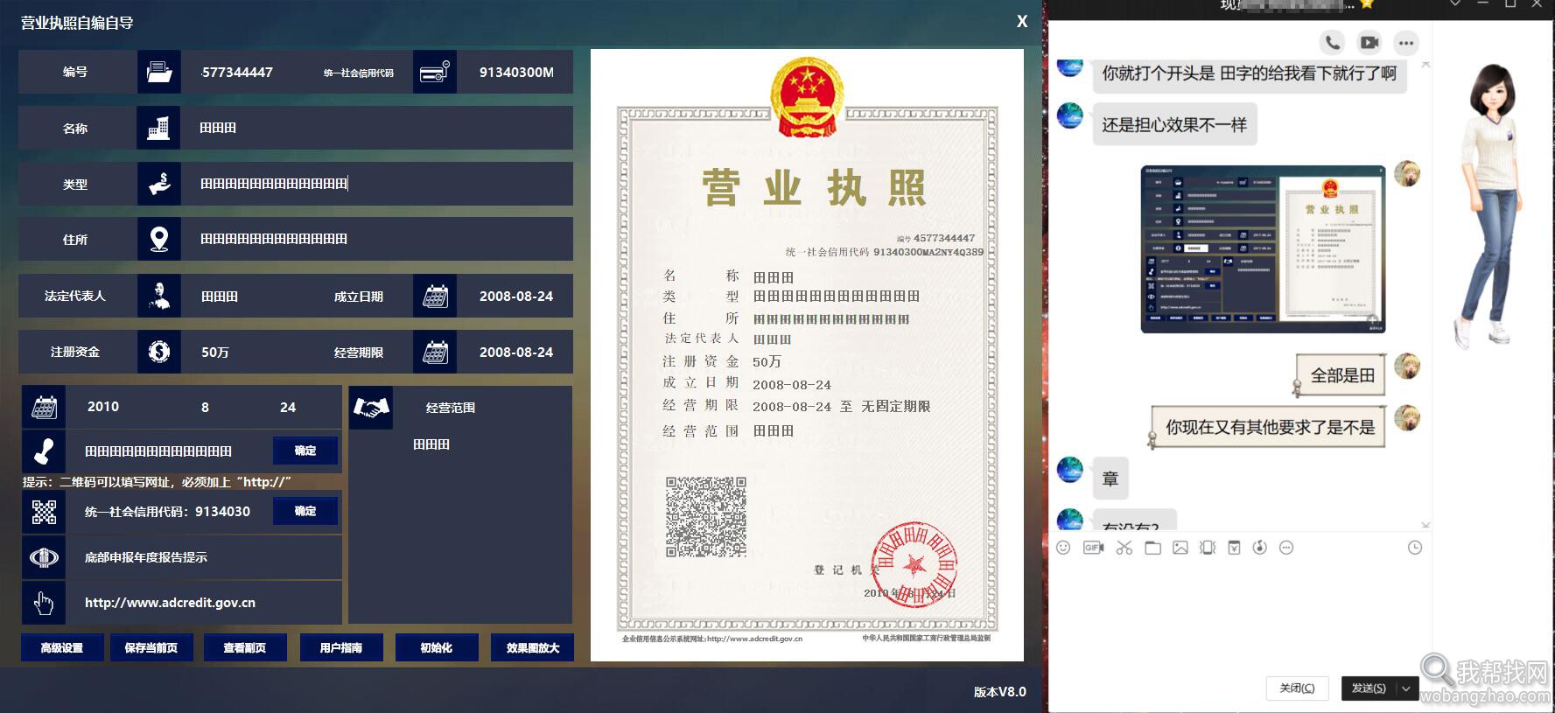Click the credit code field showing 91340300M
The height and width of the screenshot is (713, 1555).
515,72
